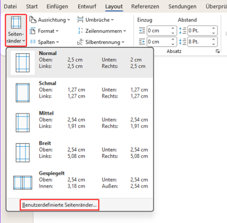Click the Zeilennummern line number icon

[x=80, y=31]
